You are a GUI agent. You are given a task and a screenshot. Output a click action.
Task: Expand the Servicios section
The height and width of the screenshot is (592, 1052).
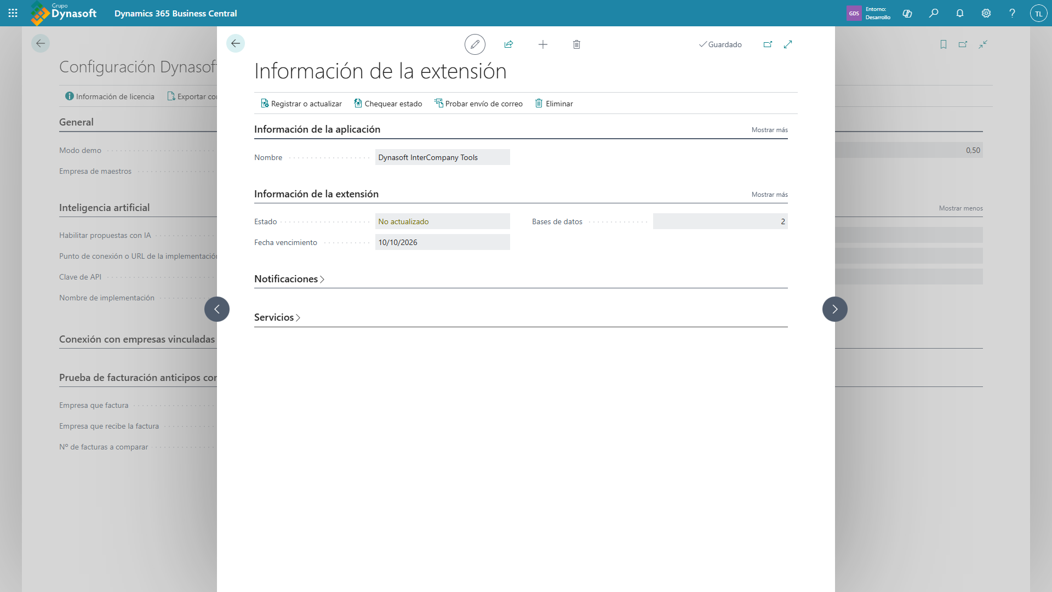(x=277, y=317)
